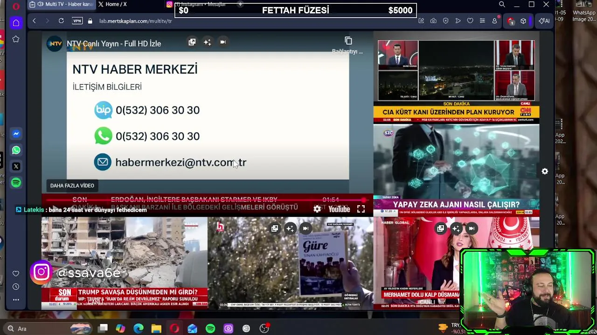Open X (Twitter) in Opera sidebar
Screen dimensions: 597x335
(x=16, y=166)
